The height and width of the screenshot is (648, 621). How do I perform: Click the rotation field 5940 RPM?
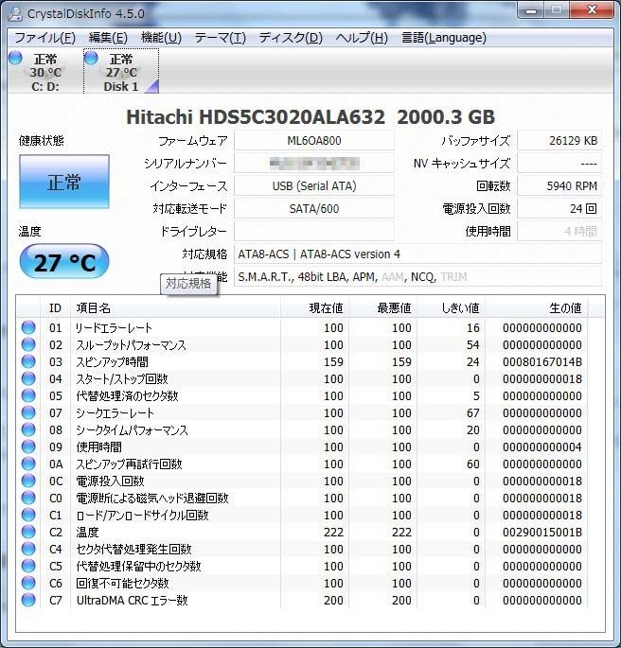[559, 186]
